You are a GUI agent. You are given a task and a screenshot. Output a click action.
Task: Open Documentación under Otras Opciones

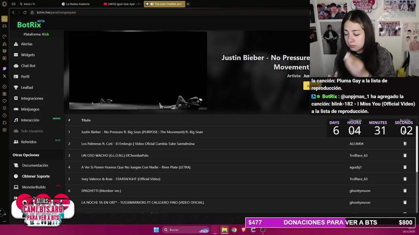[31, 165]
